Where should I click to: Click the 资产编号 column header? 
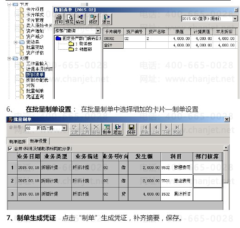click(x=134, y=32)
